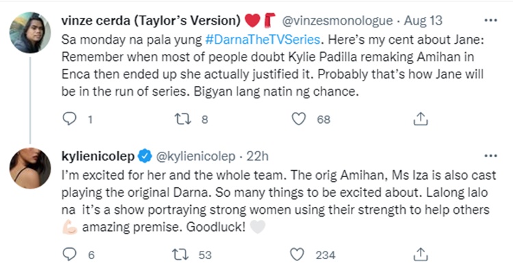Like kylienicolep's tweet with 234 likes
The image size is (513, 272).
tap(297, 254)
